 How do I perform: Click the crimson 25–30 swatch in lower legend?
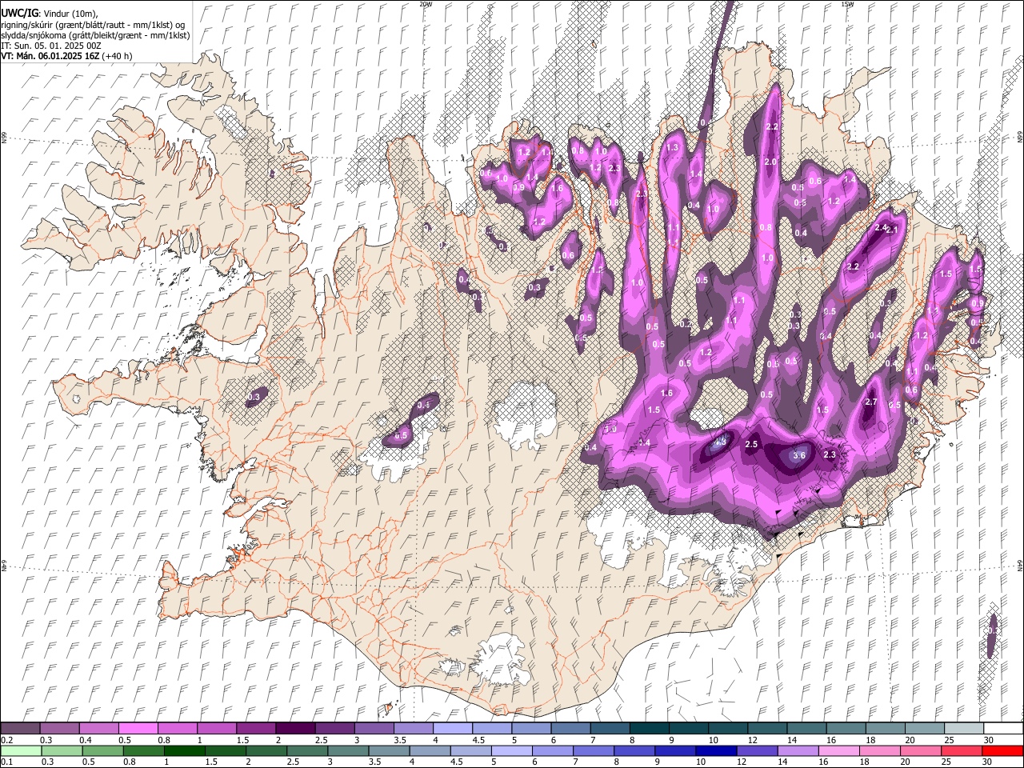[961, 751]
